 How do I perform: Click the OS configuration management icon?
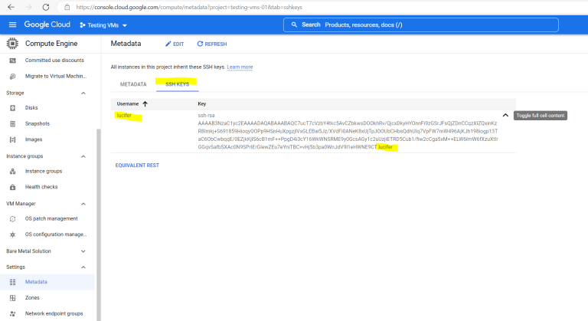13,234
